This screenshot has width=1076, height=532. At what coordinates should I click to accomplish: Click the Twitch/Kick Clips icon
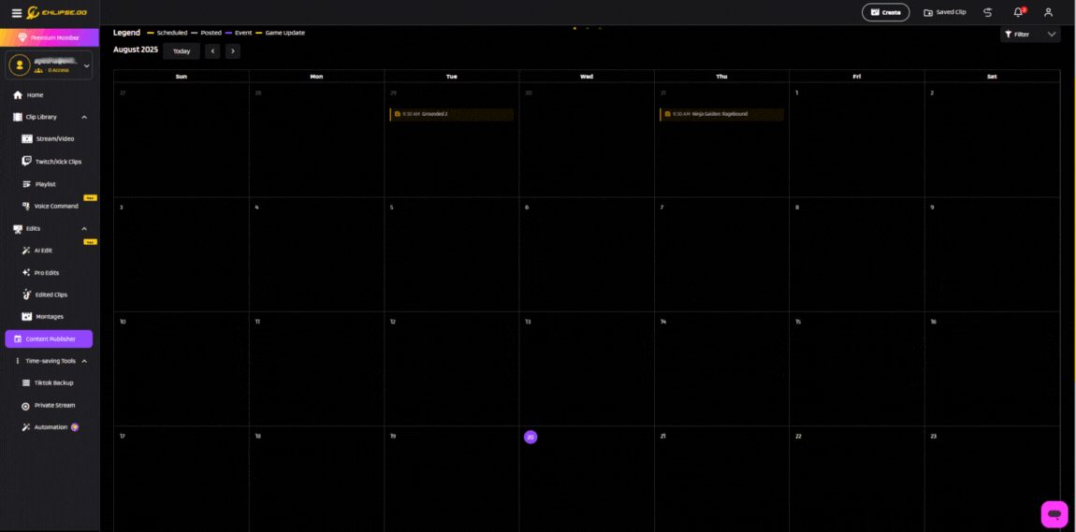[27, 161]
